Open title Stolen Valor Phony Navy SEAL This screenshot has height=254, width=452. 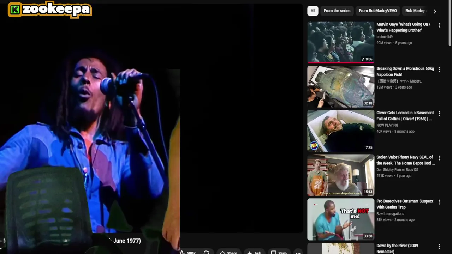pos(405,160)
